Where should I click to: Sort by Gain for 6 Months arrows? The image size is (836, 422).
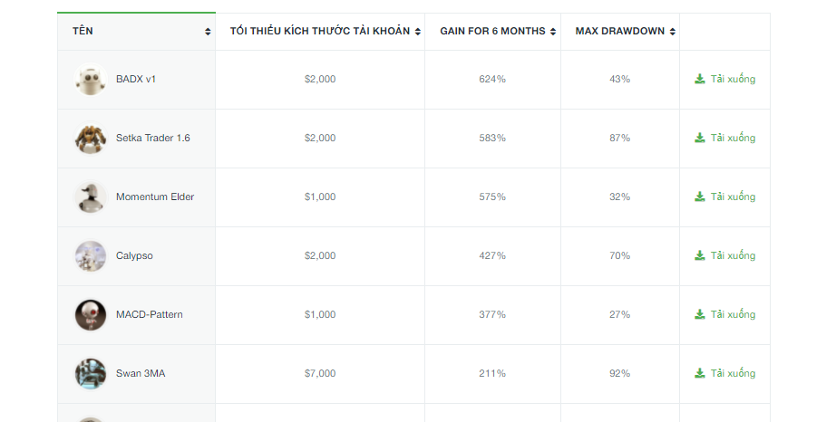[553, 32]
